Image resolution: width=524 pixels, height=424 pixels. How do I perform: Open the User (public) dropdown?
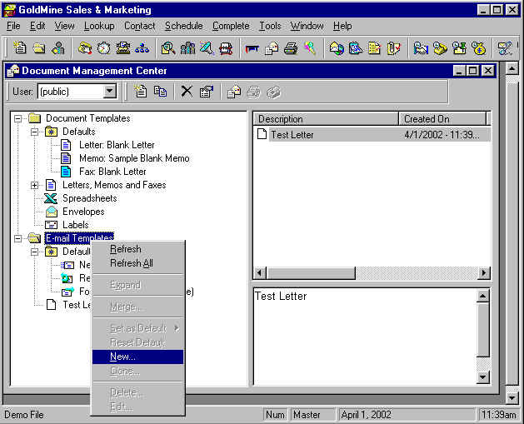coord(110,91)
